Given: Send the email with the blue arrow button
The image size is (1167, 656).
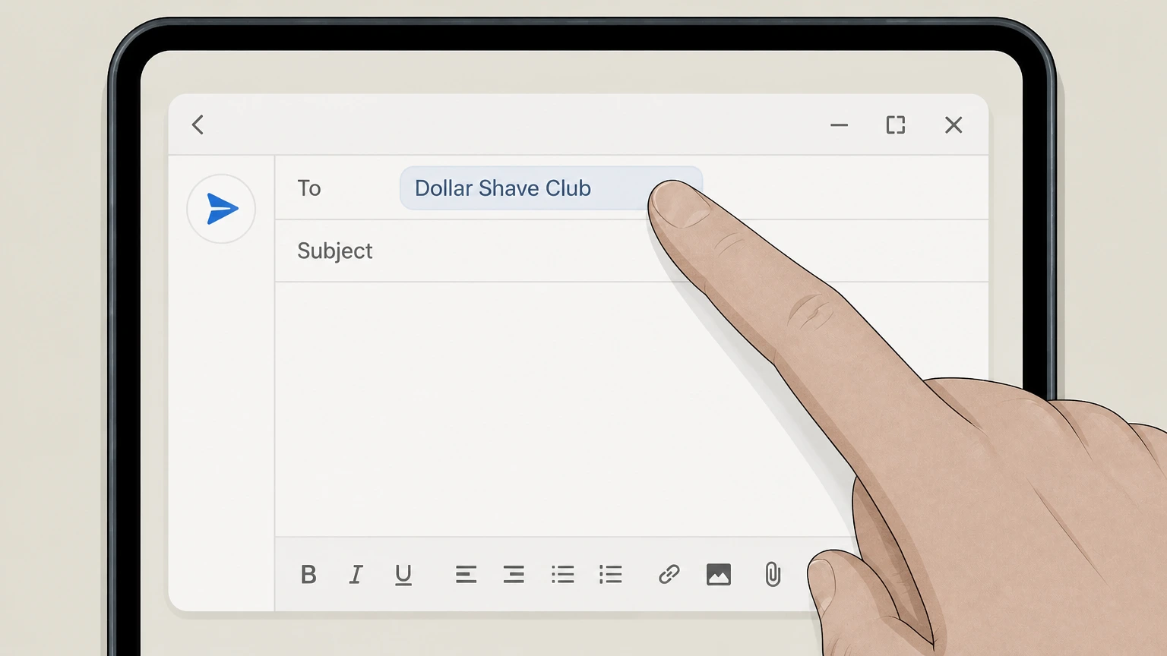Looking at the screenshot, I should (x=221, y=209).
